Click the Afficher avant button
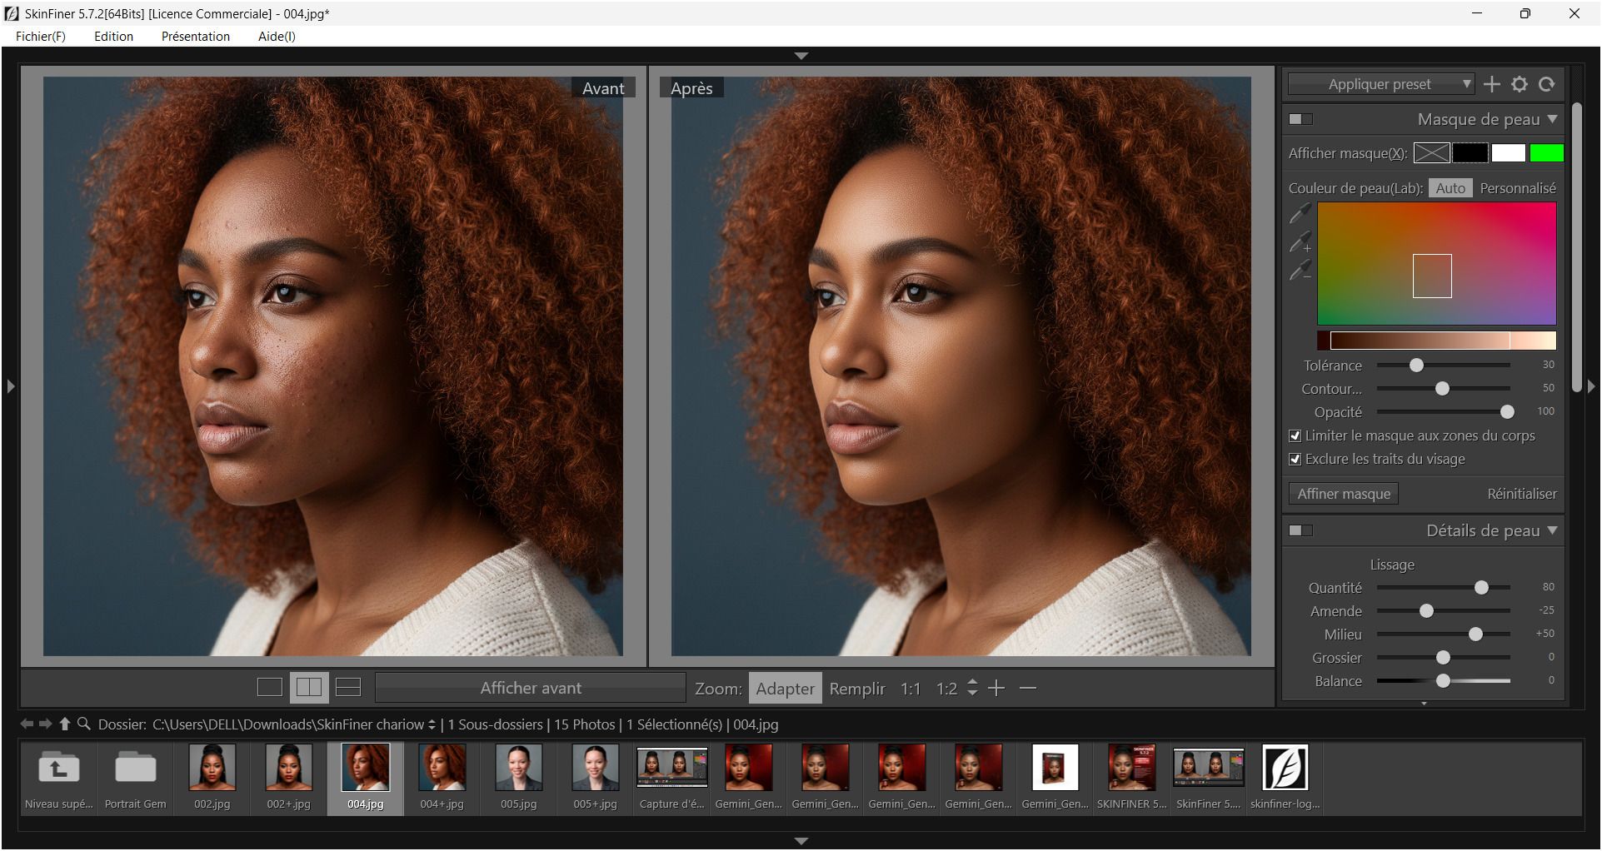 click(x=531, y=688)
